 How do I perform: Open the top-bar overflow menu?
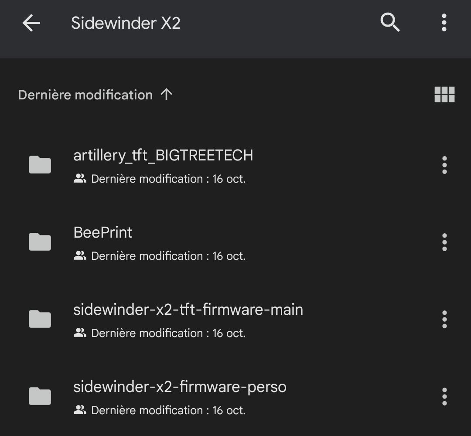444,23
